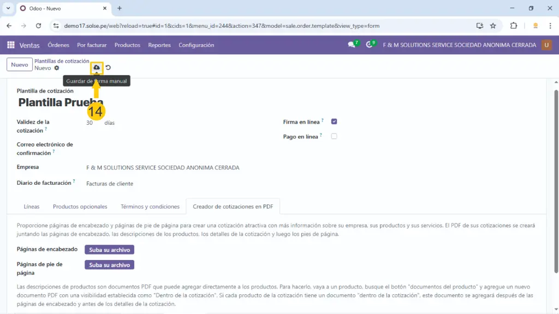Click the discard changes undo icon
Screen dimensions: 559x314
coord(108,68)
